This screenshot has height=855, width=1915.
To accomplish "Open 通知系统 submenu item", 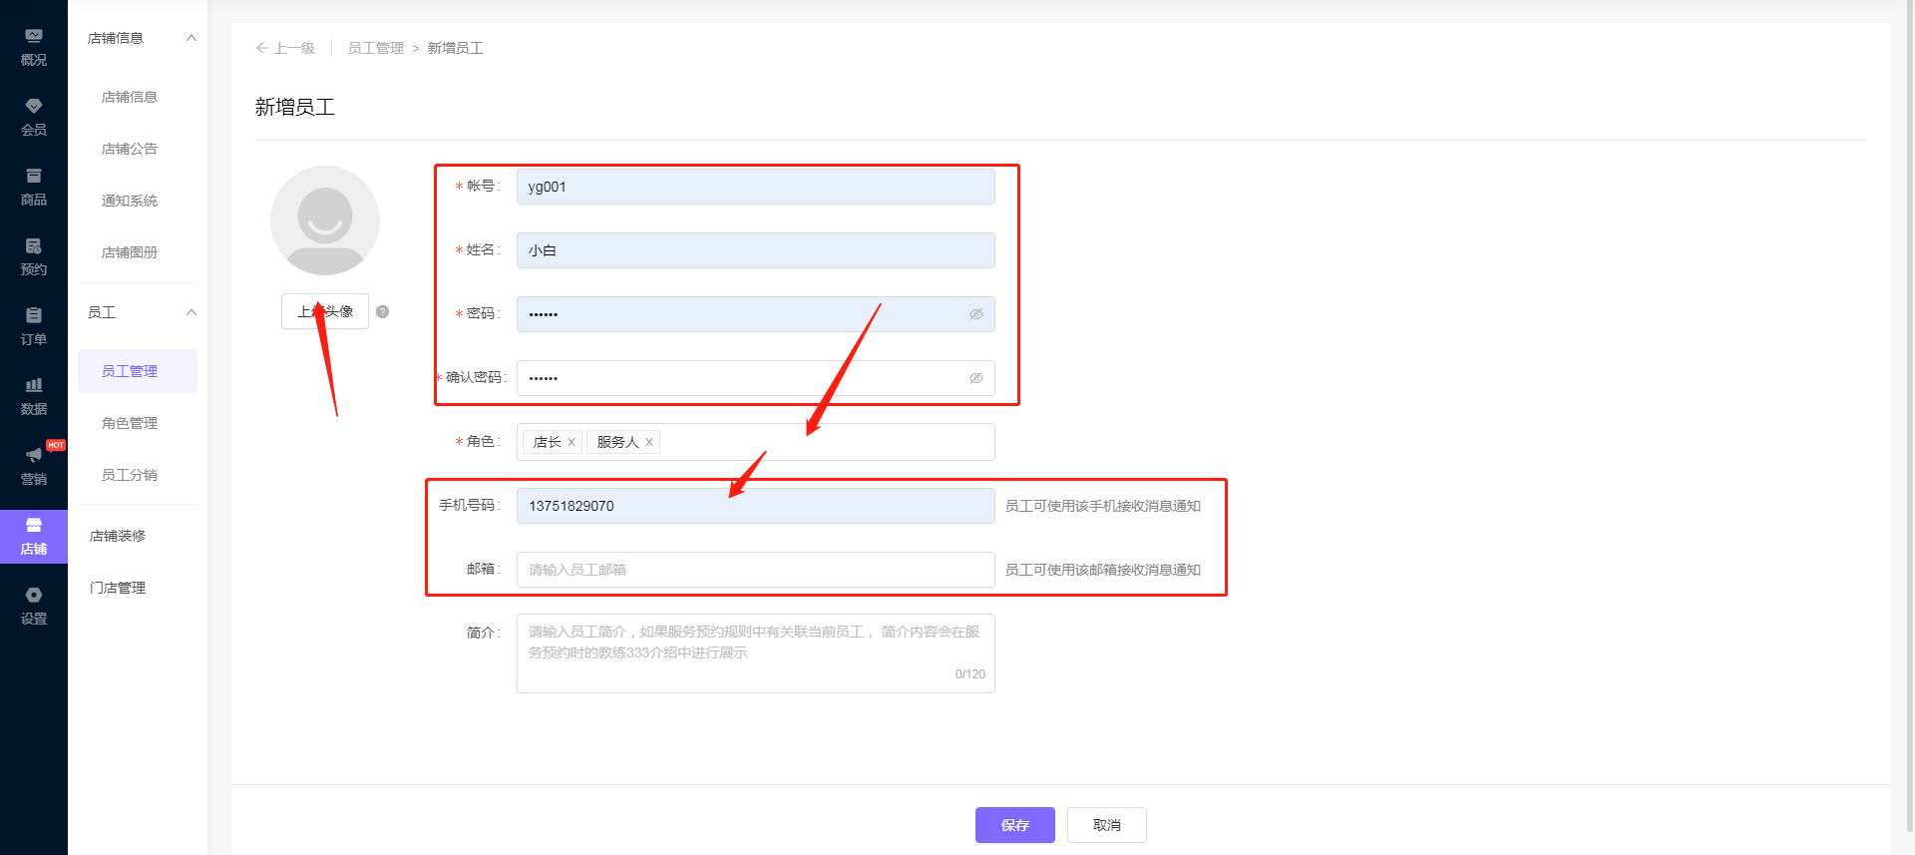I will [x=130, y=201].
